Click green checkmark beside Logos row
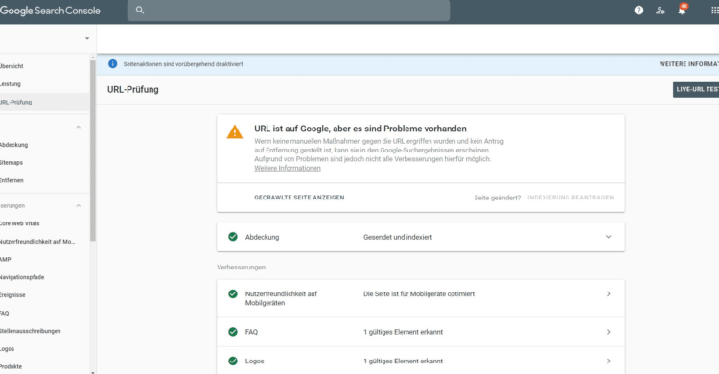This screenshot has width=719, height=374. tap(233, 361)
